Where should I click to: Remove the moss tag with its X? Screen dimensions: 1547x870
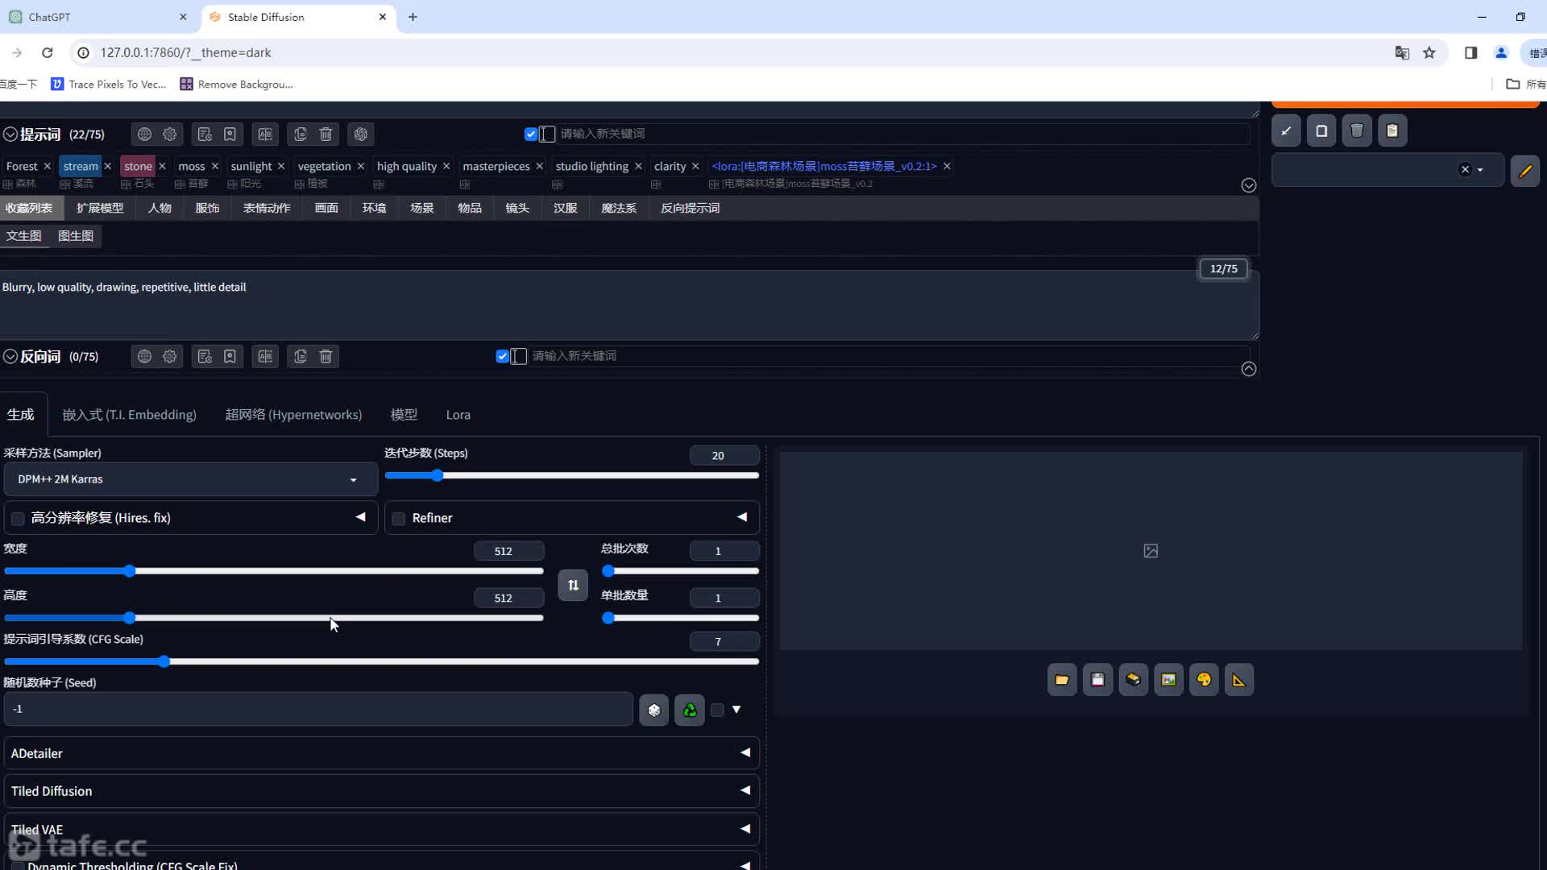[x=214, y=166]
